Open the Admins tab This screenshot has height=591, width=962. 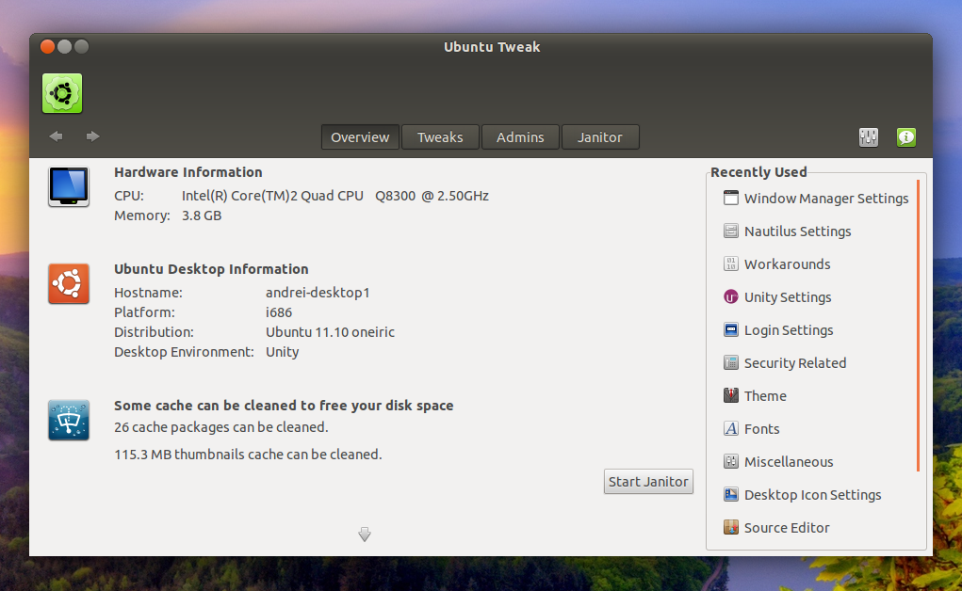(520, 136)
